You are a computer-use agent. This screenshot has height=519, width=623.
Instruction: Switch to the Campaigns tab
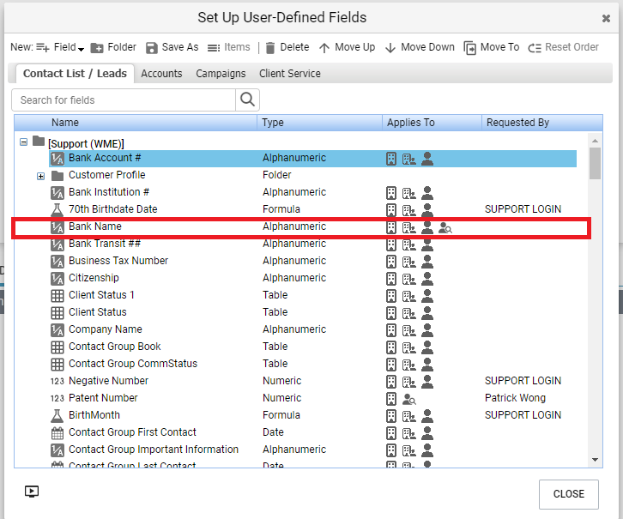click(221, 74)
